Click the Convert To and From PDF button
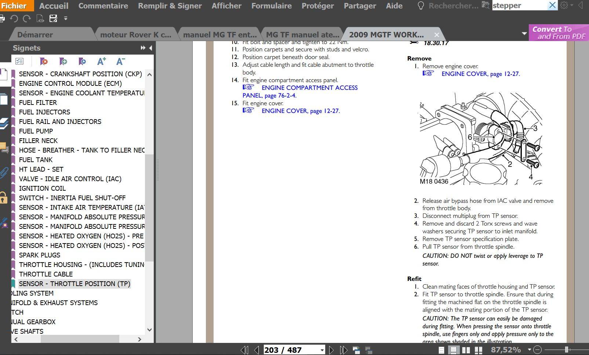Viewport: 589px width, 355px height. point(558,33)
